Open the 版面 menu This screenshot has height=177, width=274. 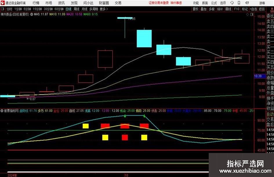(205, 3)
